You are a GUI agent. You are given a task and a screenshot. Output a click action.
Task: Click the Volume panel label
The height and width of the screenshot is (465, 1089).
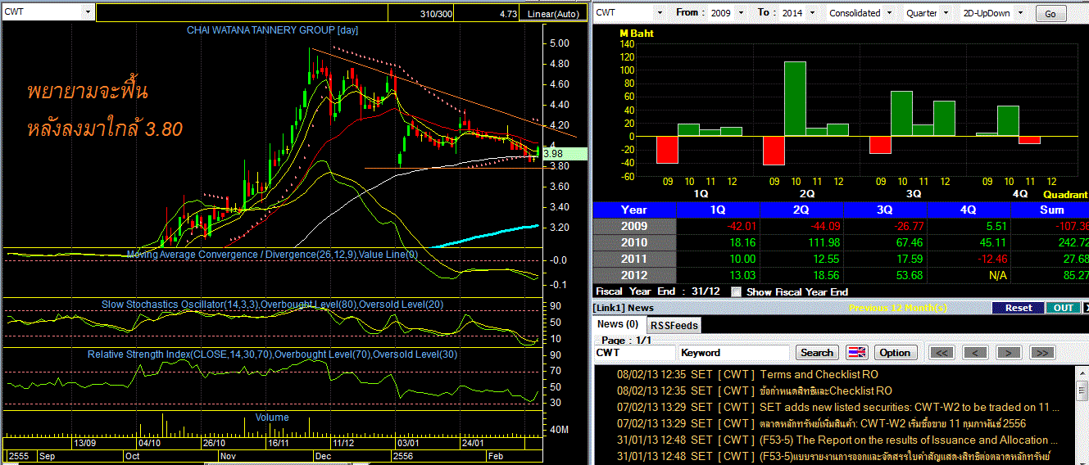272,418
